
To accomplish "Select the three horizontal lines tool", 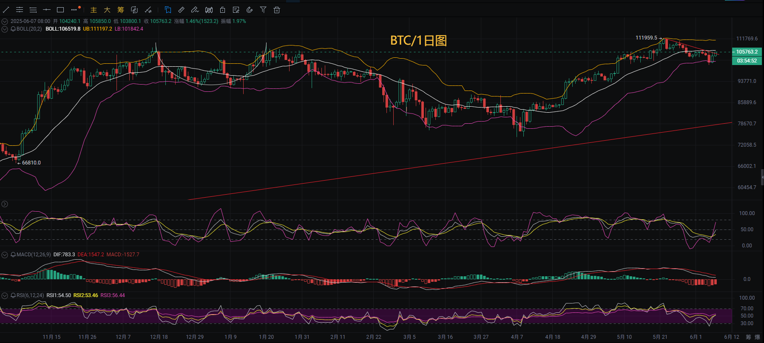I will pyautogui.click(x=33, y=10).
